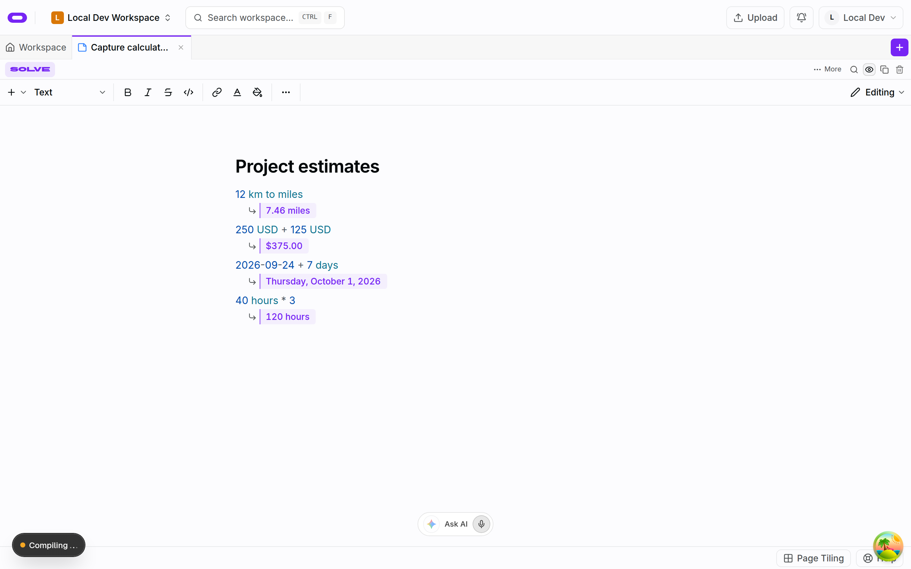Click the Upload button

(x=755, y=18)
